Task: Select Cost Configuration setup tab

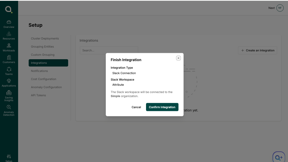Action: 48,79
